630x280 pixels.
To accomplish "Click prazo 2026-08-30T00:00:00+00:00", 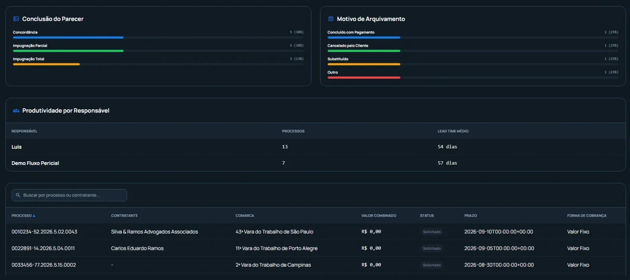I will pos(499,265).
